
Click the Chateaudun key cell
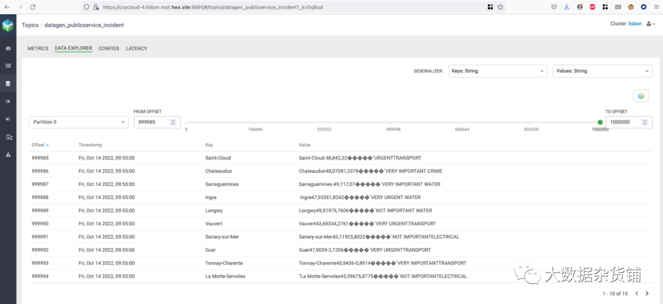[219, 171]
